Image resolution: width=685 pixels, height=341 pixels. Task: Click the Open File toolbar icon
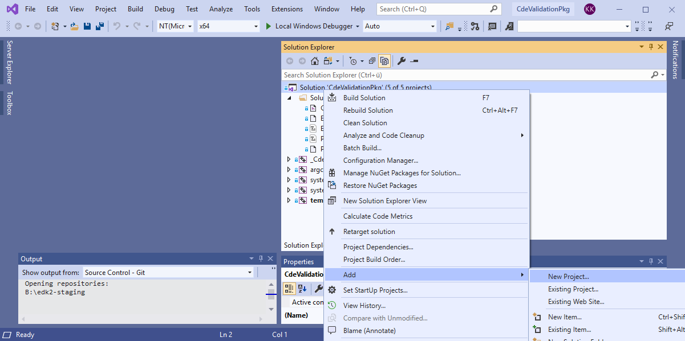pyautogui.click(x=74, y=26)
